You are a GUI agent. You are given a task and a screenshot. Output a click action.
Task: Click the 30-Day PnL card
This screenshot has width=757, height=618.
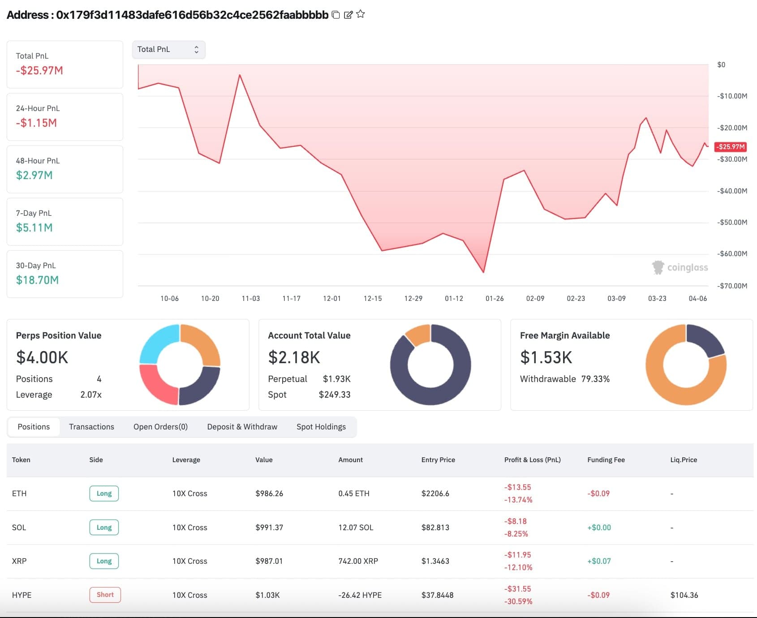tap(65, 274)
